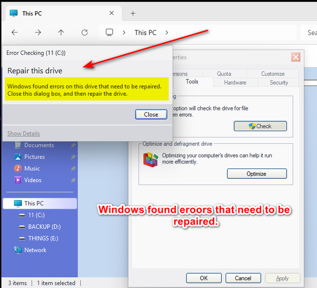Select This PC in the navigation pane
Screen dimensions: 317x288
click(40, 203)
